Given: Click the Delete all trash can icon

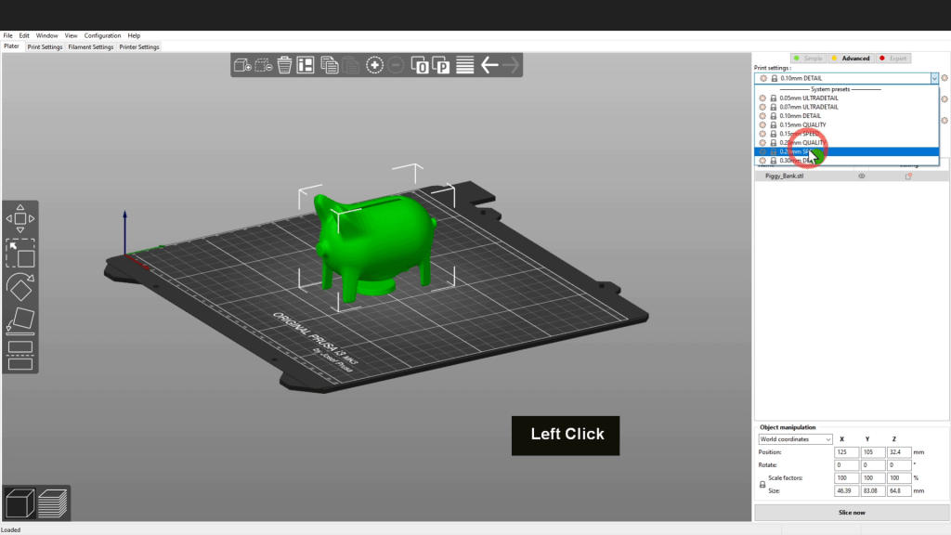Looking at the screenshot, I should pos(284,65).
